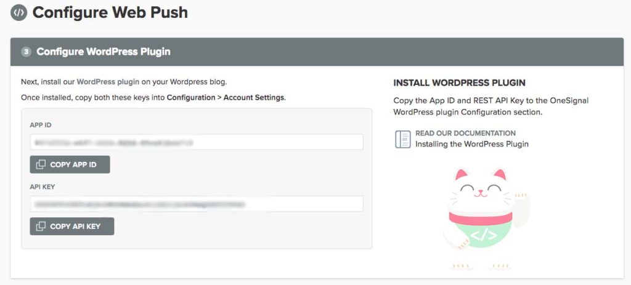The height and width of the screenshot is (285, 631).
Task: Click the Configuration > Account Settings text
Action: pos(226,97)
